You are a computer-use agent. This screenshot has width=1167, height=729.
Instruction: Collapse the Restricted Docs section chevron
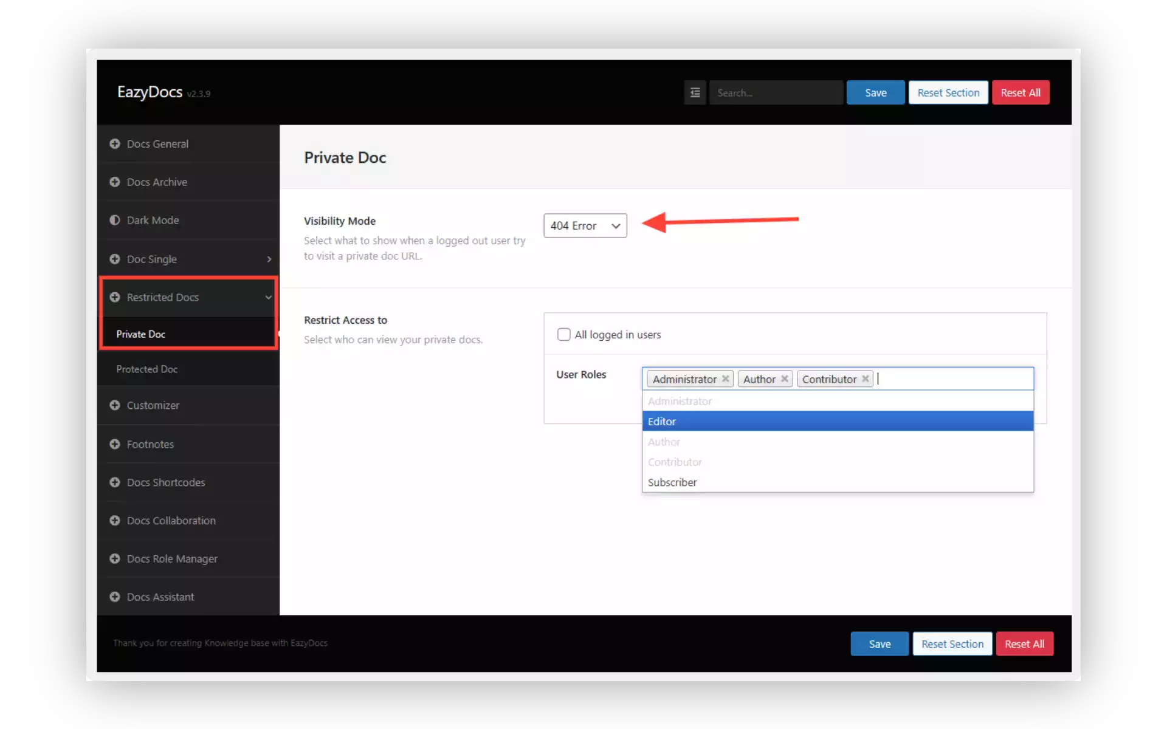268,297
